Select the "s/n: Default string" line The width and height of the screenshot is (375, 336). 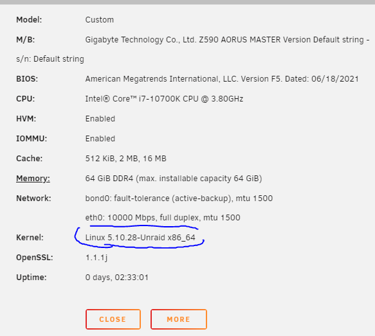50,59
